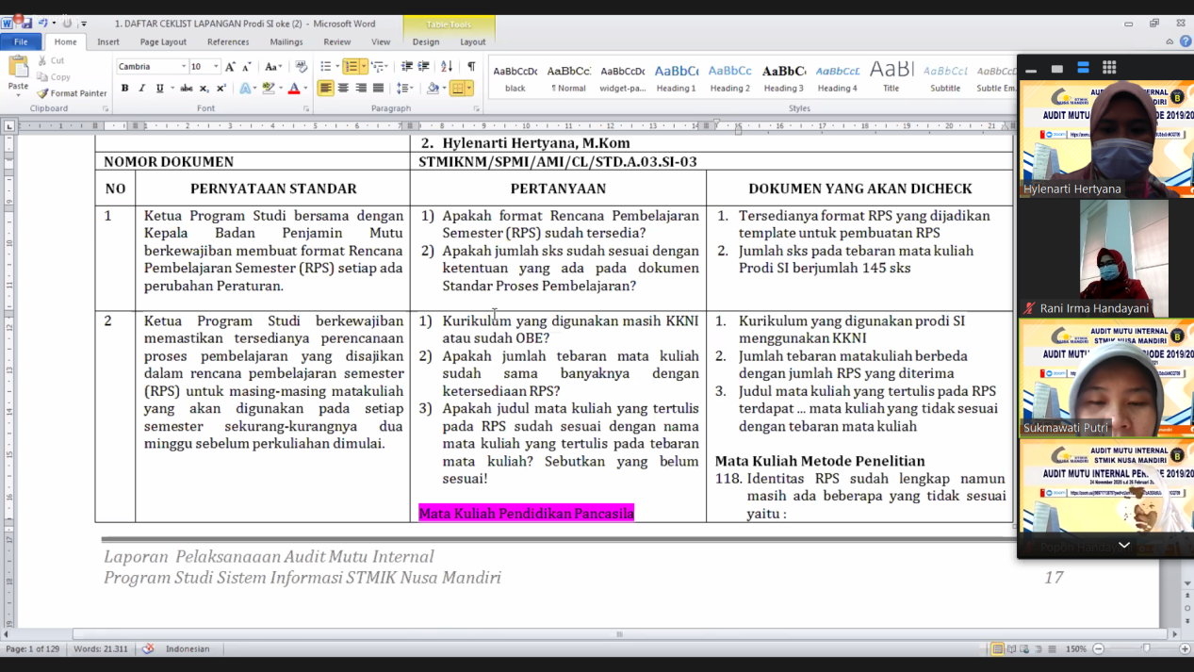Center align the paragraph text
This screenshot has width=1194, height=672.
pos(343,89)
